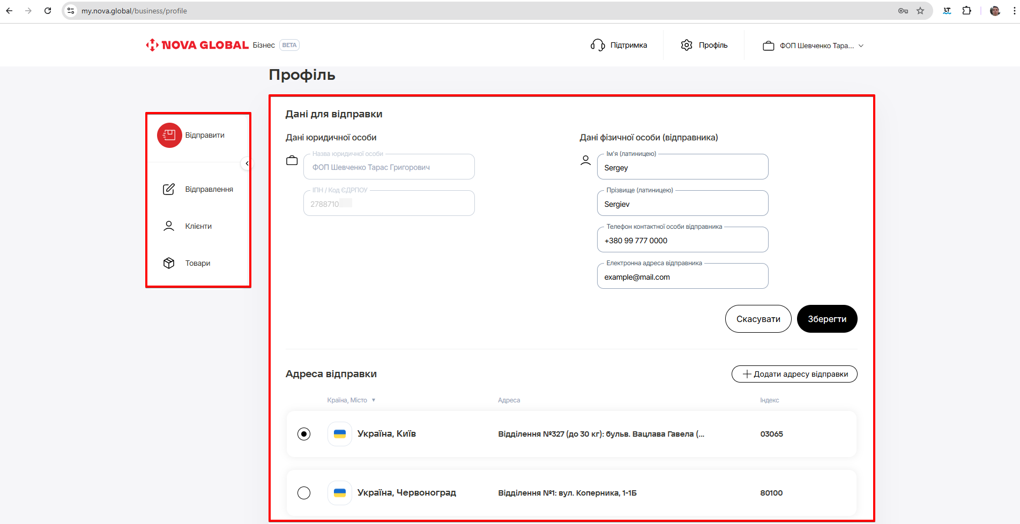The width and height of the screenshot is (1020, 524).
Task: Click the NOVA GLOBAL logo
Action: click(197, 45)
